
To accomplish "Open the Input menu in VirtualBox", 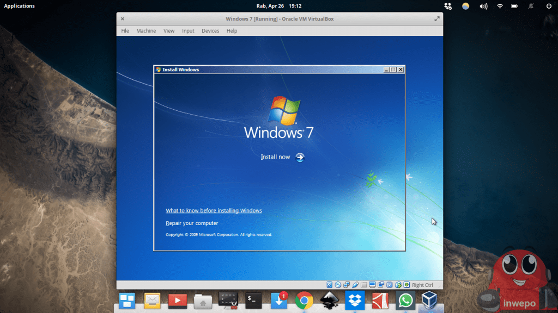I will (188, 31).
